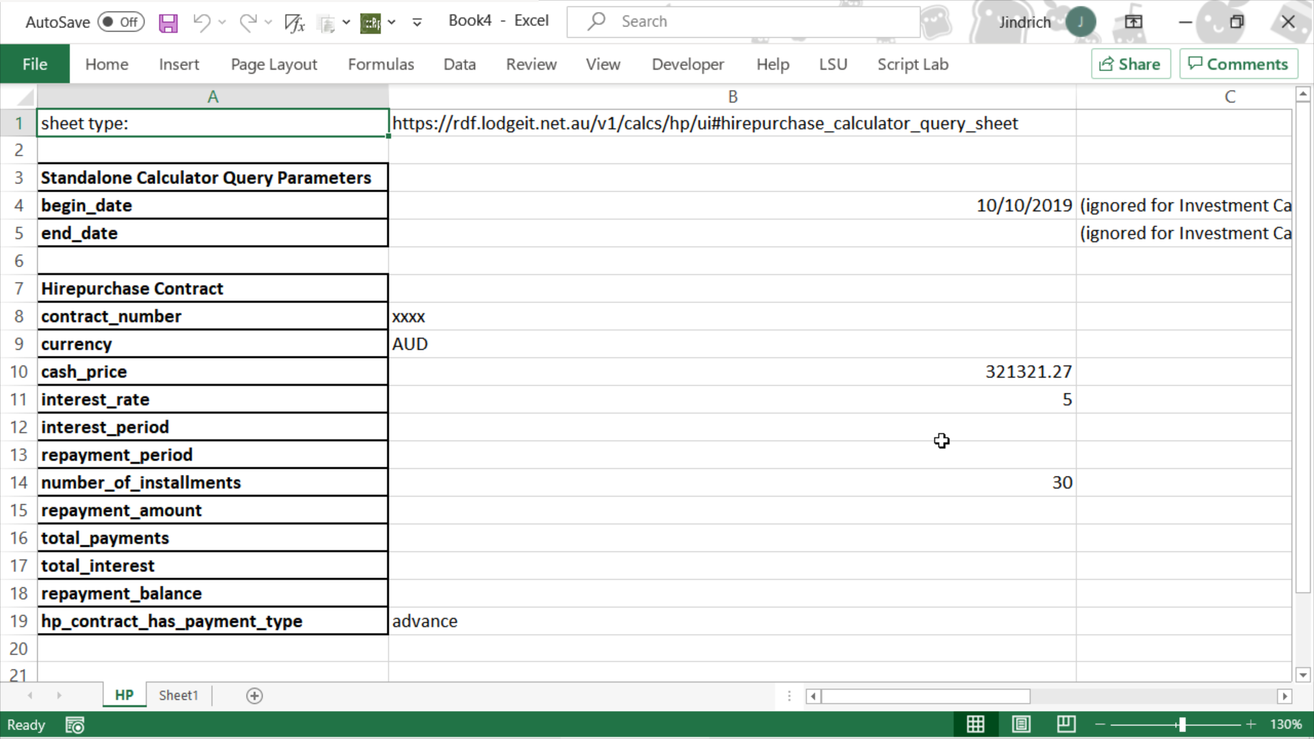Click the Save icon in the toolbar
1314x739 pixels.
(168, 21)
